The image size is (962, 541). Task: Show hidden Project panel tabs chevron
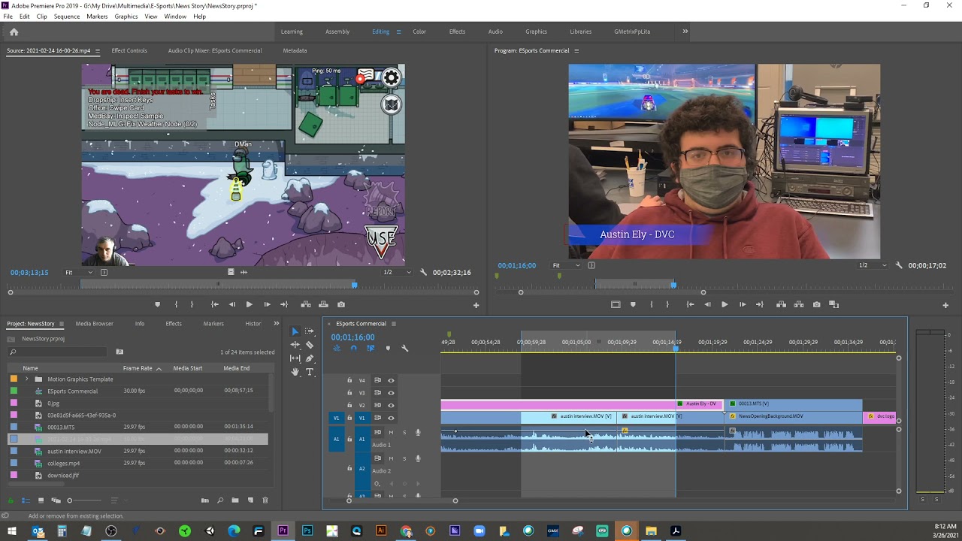click(x=276, y=324)
